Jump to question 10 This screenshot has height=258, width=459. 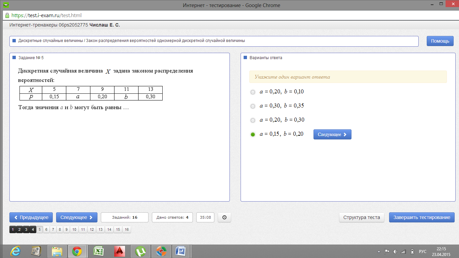coord(74,230)
